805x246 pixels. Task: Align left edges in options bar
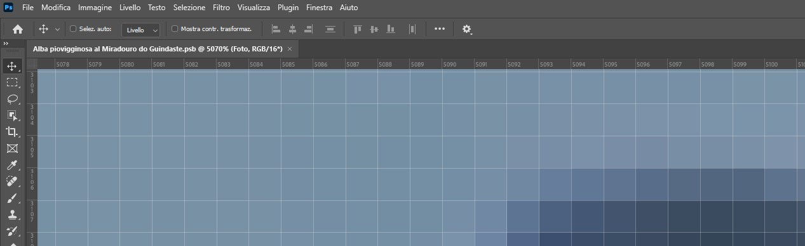(276, 29)
